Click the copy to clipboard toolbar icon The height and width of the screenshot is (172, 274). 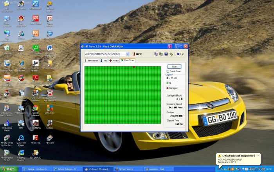[x=156, y=54]
